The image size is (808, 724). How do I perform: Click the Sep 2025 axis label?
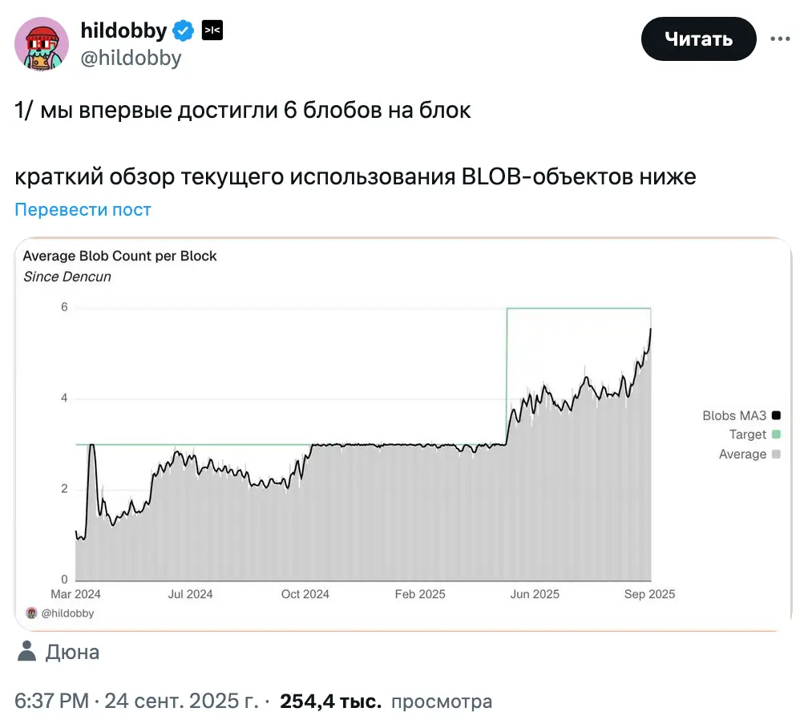click(650, 594)
